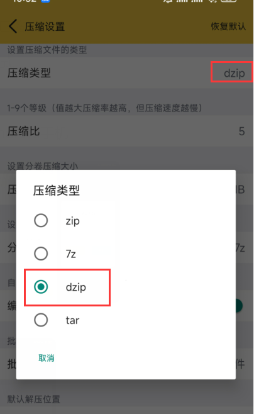Screen dimensions: 254x414
Task: Toggle the green switch behind the dialog
Action: [238, 306]
